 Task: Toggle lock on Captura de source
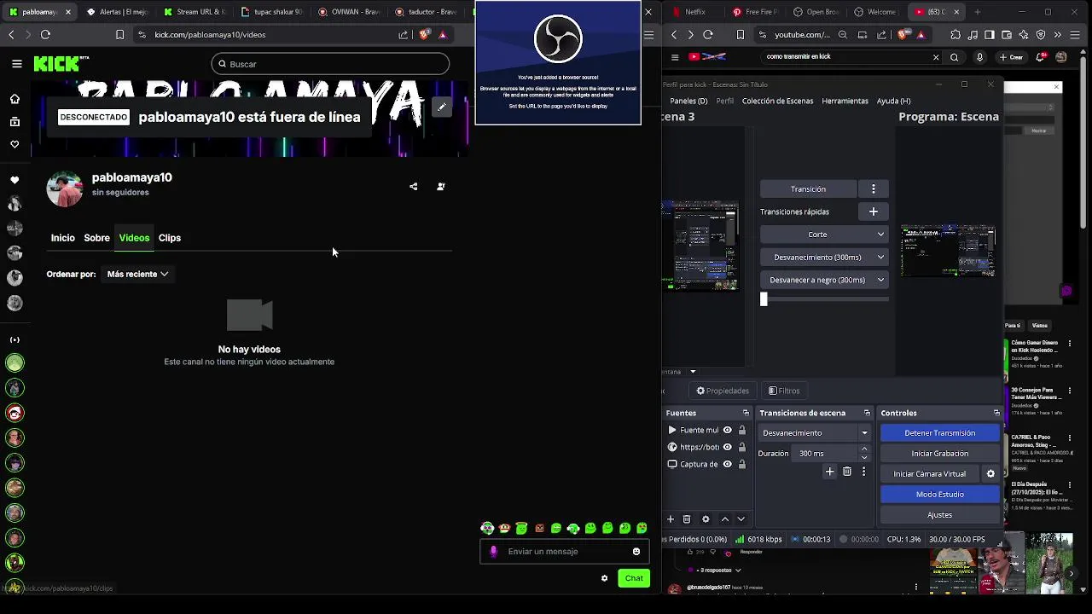click(x=742, y=465)
